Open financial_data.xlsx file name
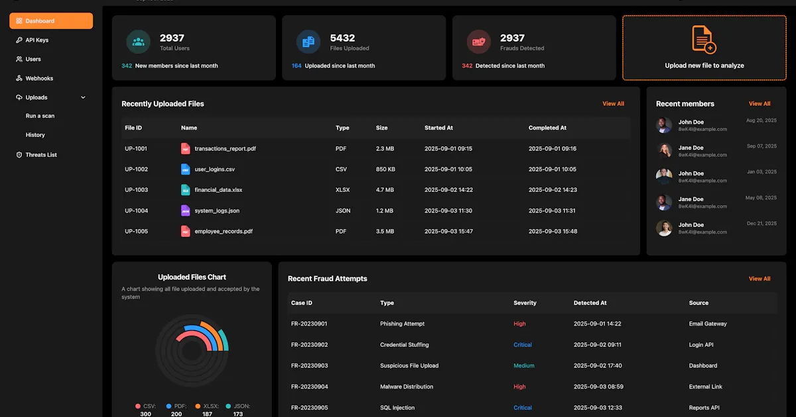The image size is (796, 417). (218, 190)
